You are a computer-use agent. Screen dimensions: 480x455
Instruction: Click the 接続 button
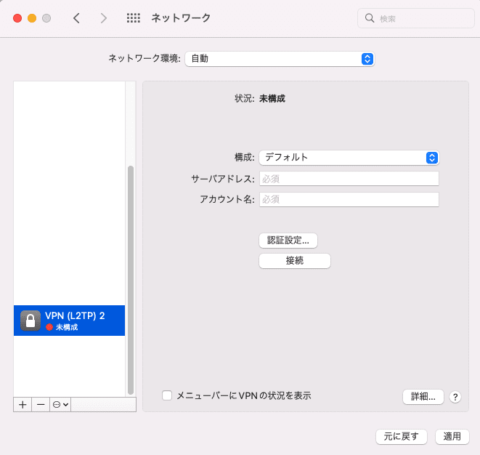click(295, 261)
